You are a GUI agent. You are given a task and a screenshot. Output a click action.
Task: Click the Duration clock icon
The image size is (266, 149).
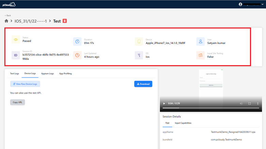[77, 41]
